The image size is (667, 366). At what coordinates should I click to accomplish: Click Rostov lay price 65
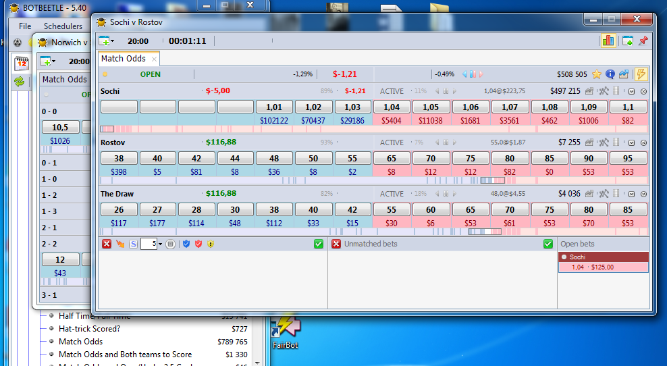(392, 158)
